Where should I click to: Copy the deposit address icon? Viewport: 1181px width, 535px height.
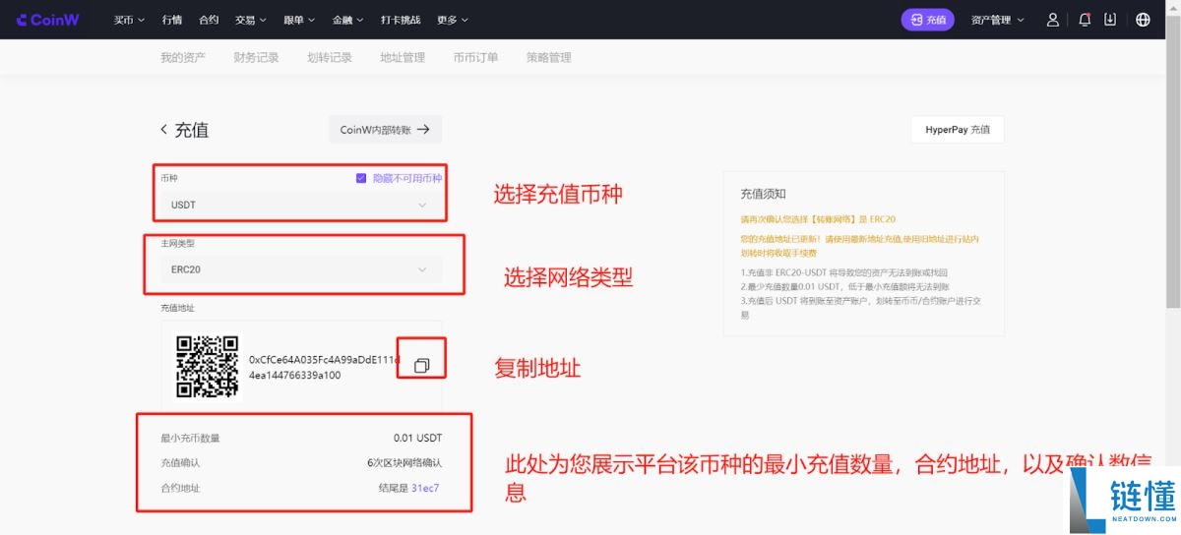(421, 366)
